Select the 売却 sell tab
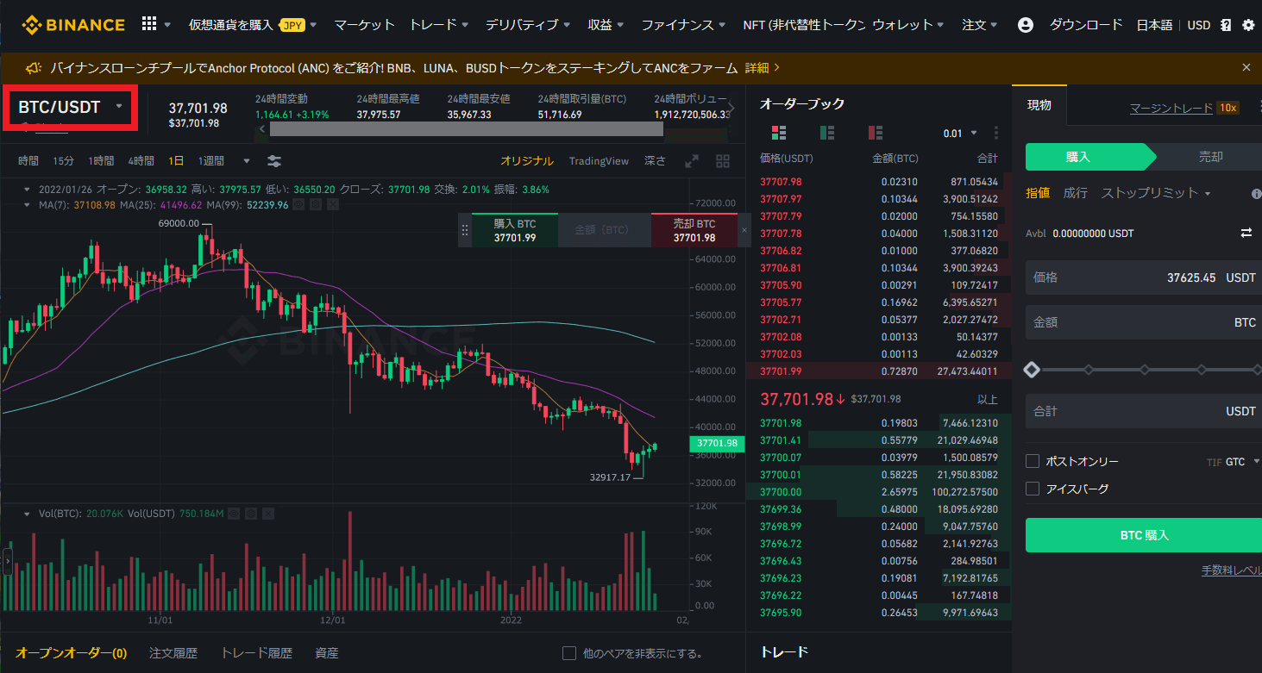The width and height of the screenshot is (1262, 673). pos(1210,157)
